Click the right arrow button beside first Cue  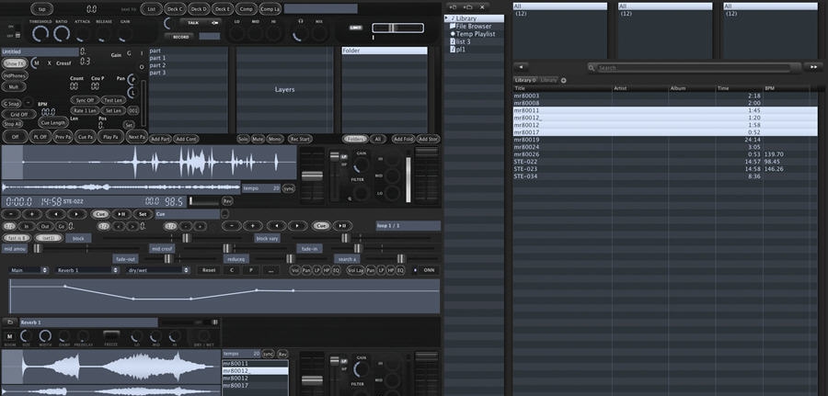coord(77,214)
